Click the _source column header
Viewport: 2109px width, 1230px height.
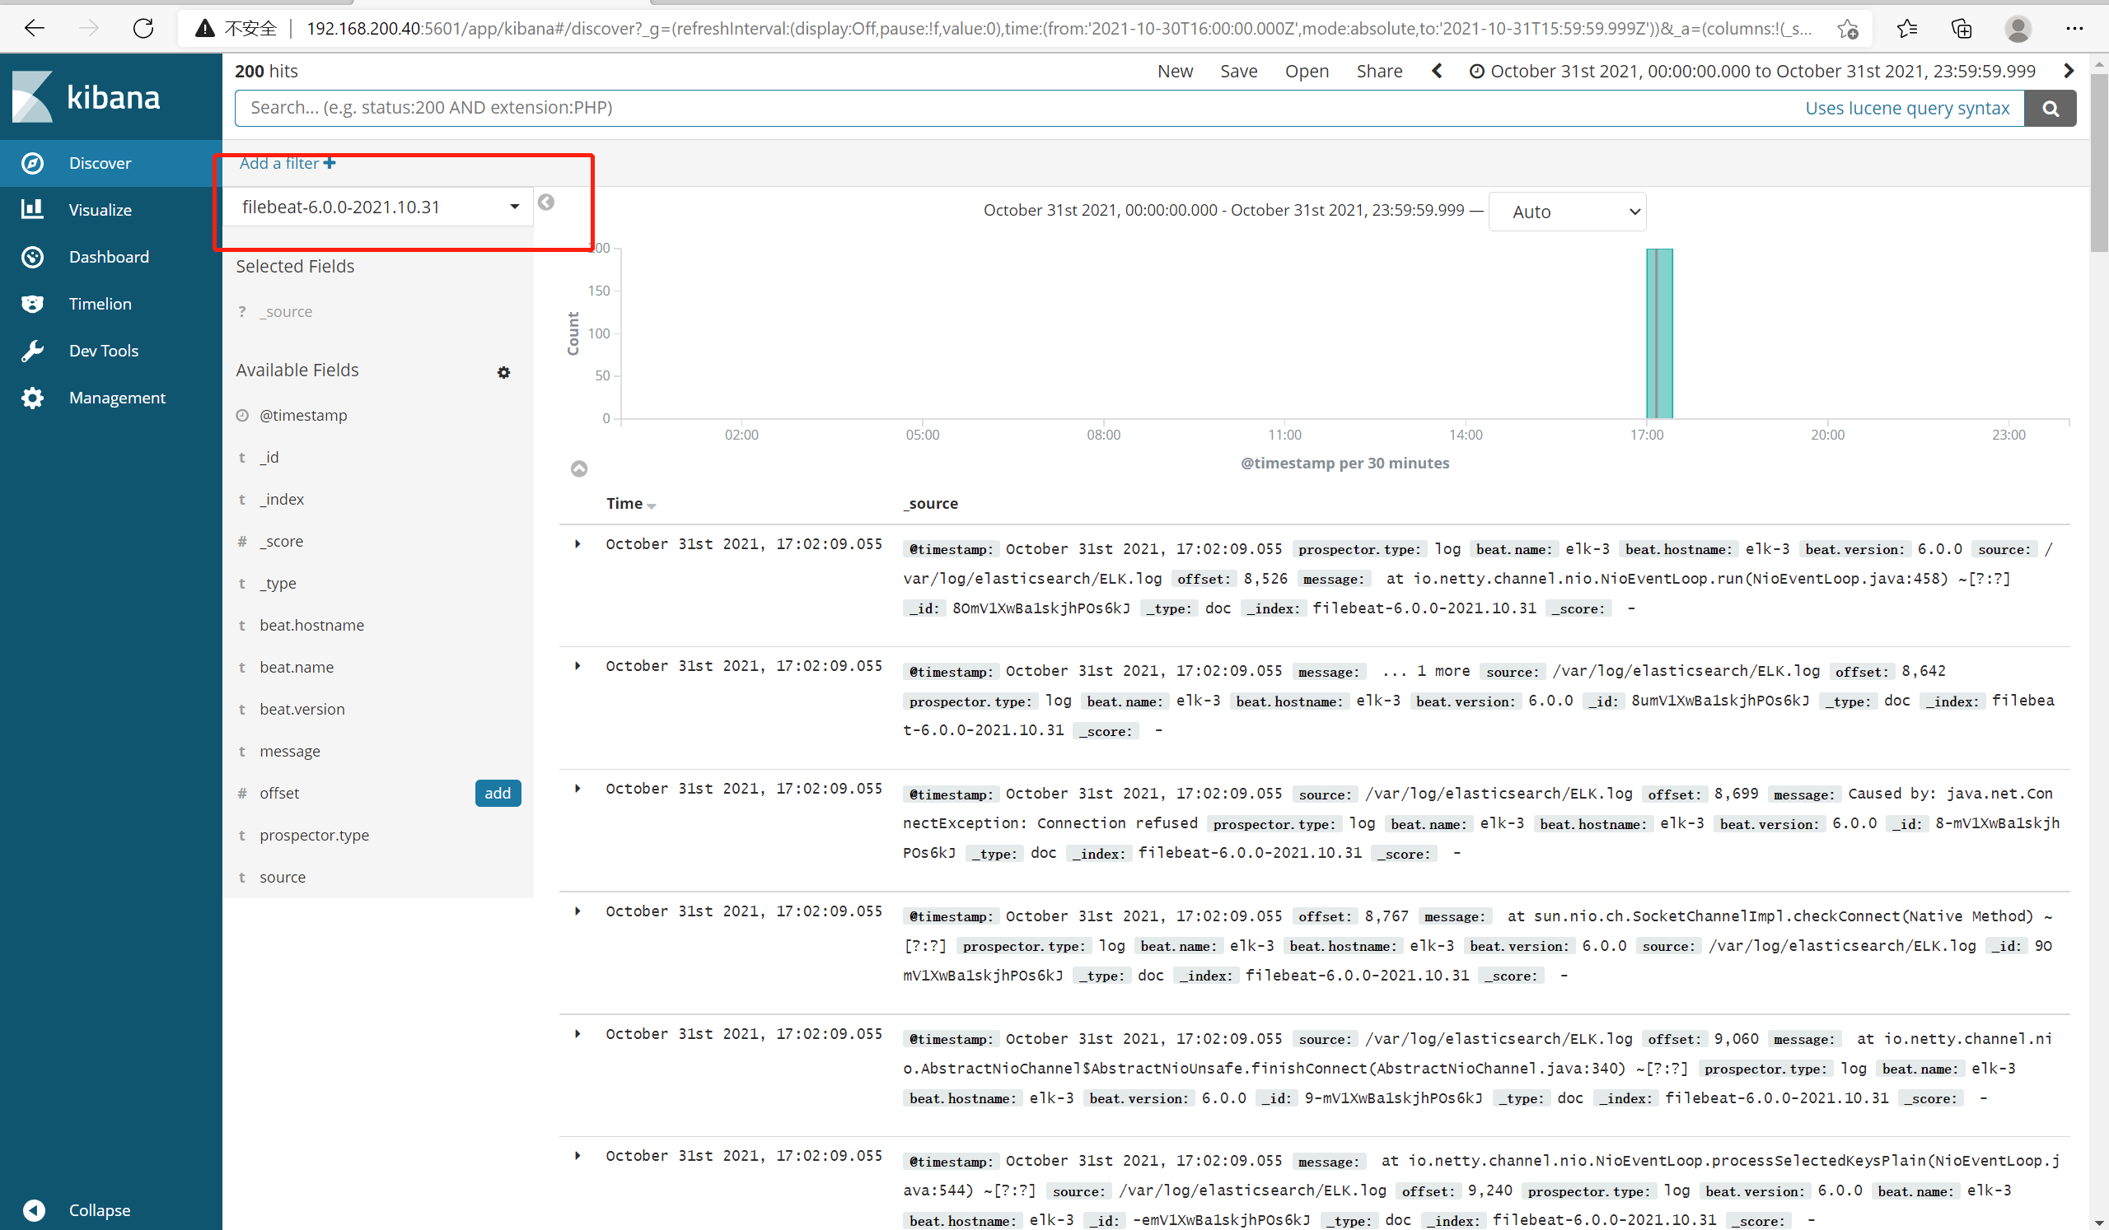pos(930,503)
